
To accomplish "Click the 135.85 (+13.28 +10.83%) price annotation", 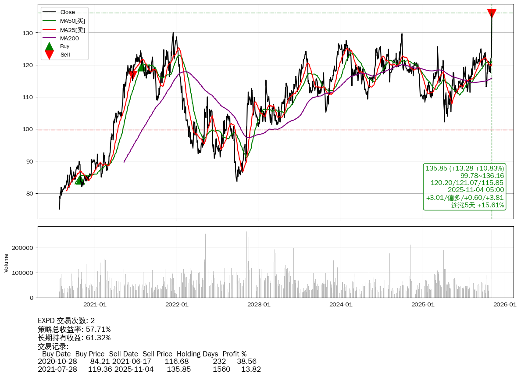I will point(464,168).
